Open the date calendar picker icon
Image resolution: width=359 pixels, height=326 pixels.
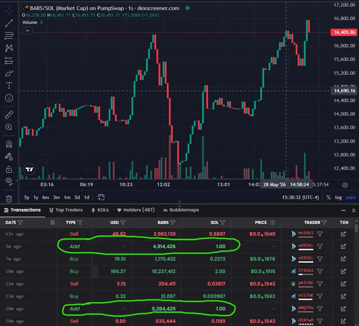click(x=52, y=222)
